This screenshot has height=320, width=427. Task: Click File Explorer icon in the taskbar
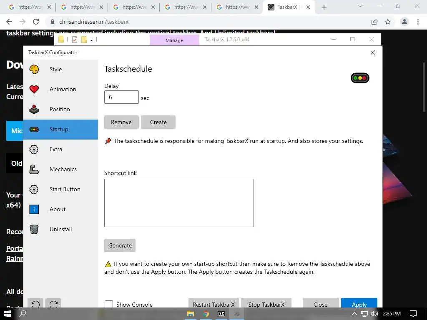[190, 314]
